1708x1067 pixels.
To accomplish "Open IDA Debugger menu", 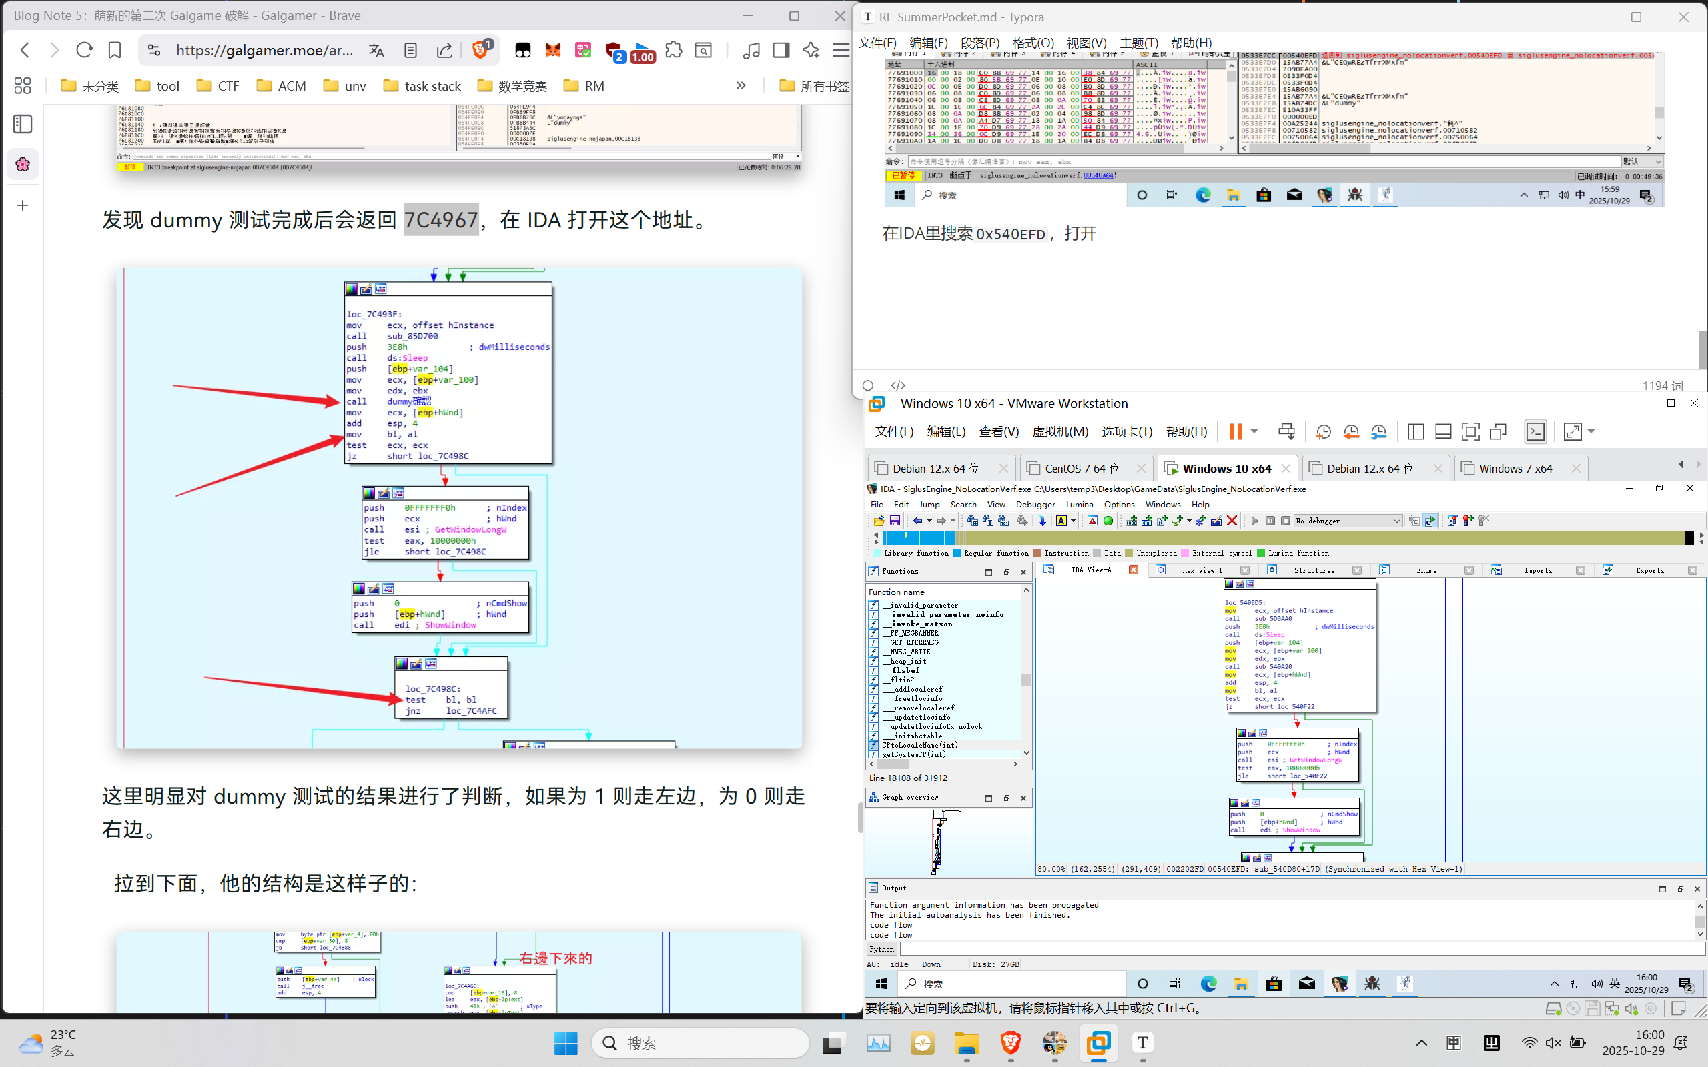I will tap(1035, 505).
